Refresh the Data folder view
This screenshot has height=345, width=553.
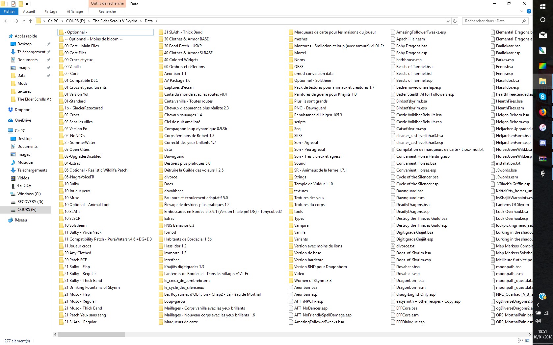coord(455,21)
